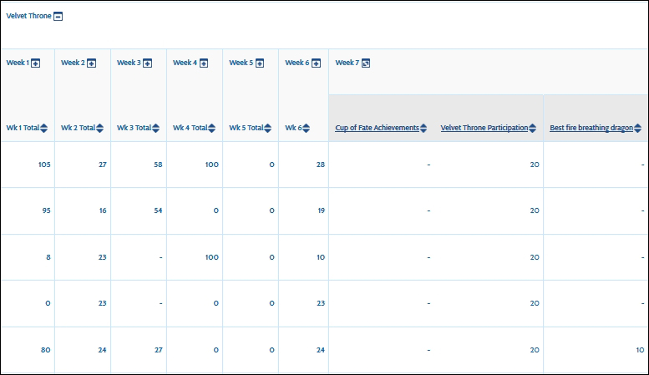Select the Wk 6 grade 19
Screen dimensions: 649x375
tap(322, 210)
